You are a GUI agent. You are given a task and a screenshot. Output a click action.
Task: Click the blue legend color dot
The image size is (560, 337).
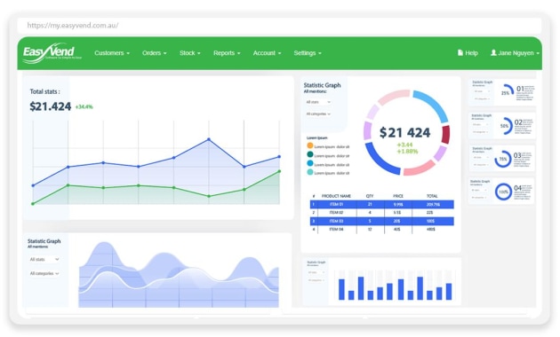click(310, 163)
